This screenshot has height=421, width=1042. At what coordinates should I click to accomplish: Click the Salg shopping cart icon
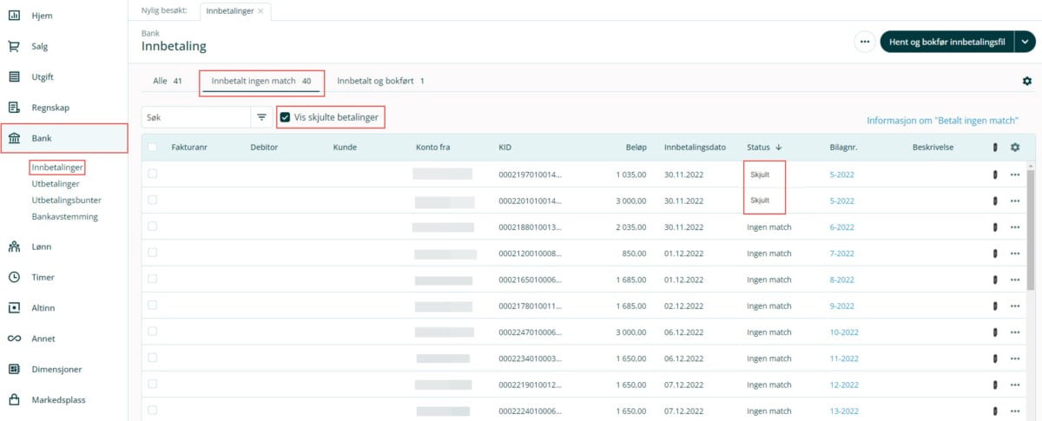(x=14, y=47)
